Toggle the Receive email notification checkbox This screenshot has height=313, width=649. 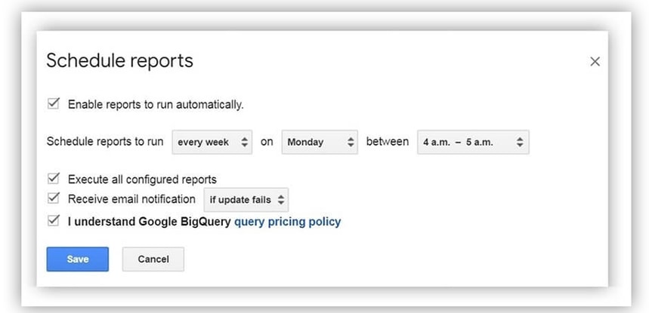54,199
